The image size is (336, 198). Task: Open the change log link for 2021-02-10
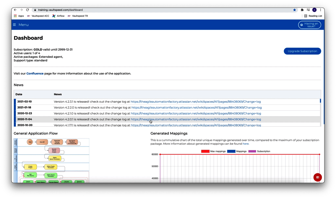(x=195, y=102)
